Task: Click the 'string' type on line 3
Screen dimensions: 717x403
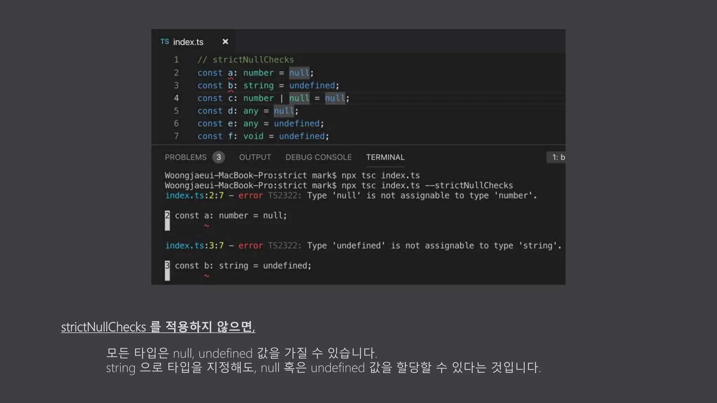Action: (x=258, y=86)
